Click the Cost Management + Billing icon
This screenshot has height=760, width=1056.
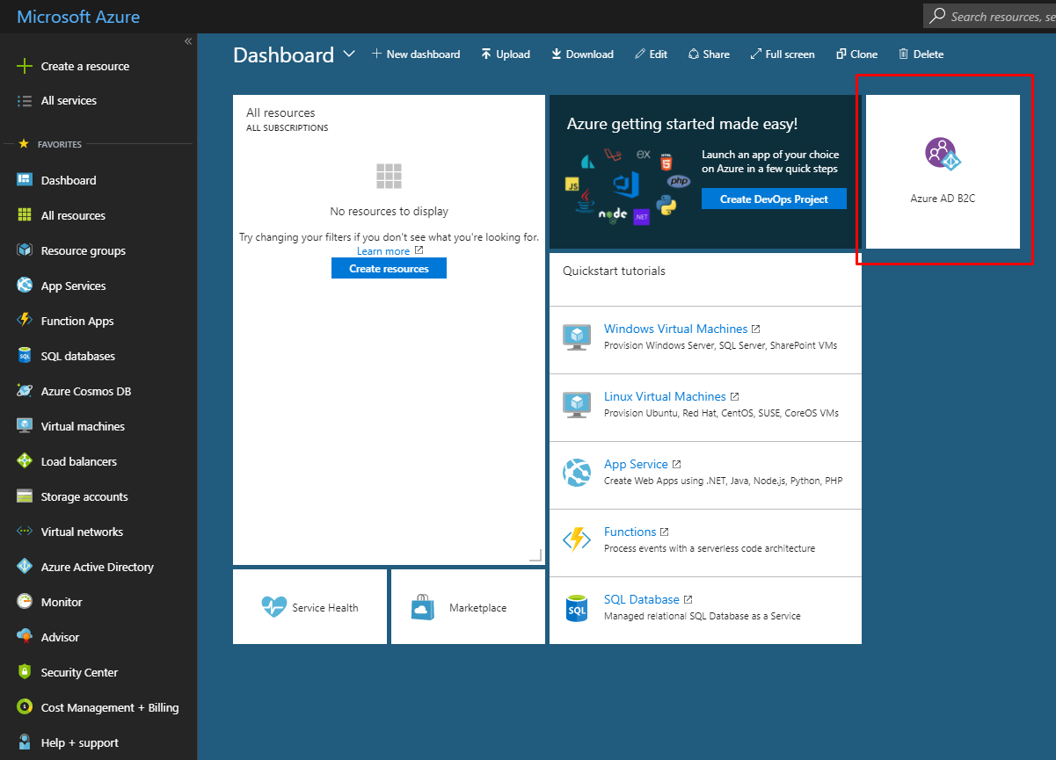tap(25, 707)
